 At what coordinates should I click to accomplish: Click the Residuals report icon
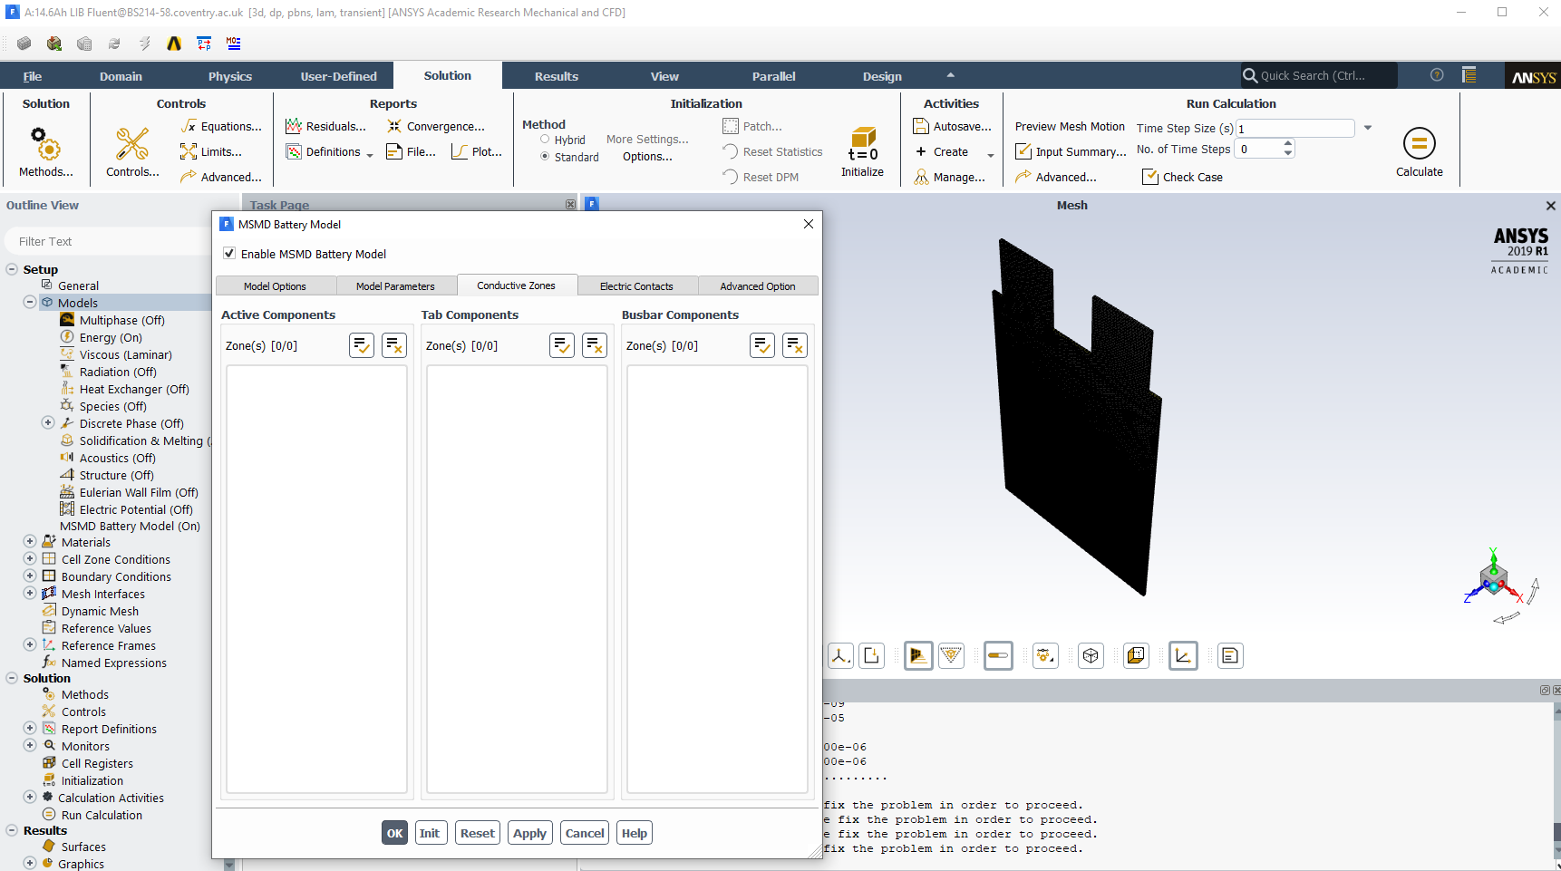click(294, 126)
